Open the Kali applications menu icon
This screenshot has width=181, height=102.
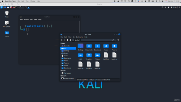[1, 7]
